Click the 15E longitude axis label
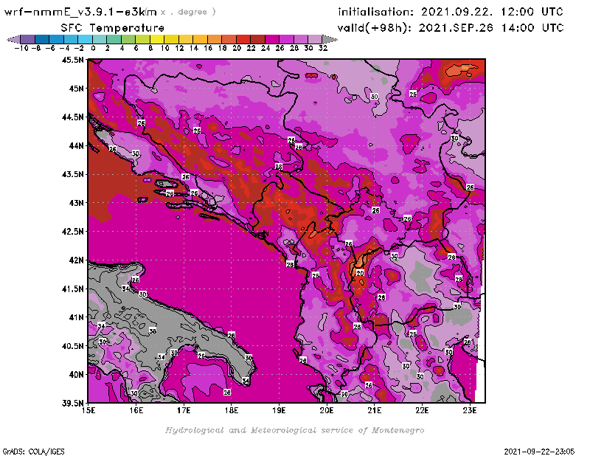Image resolution: width=590 pixels, height=456 pixels. click(x=88, y=410)
